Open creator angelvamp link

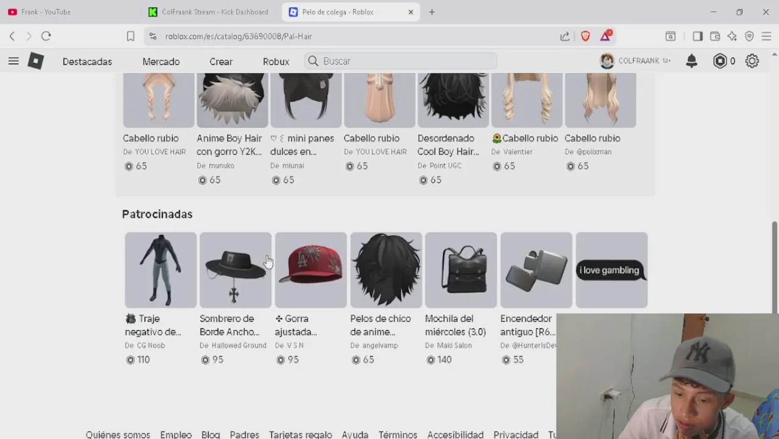379,345
